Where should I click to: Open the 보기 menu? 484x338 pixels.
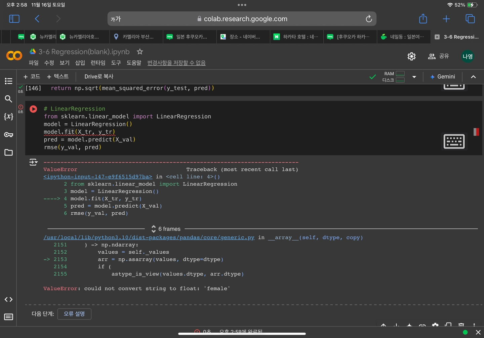click(x=65, y=63)
